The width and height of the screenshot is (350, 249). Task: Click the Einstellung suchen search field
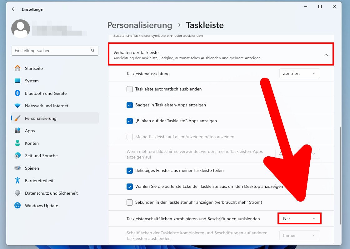click(55, 51)
